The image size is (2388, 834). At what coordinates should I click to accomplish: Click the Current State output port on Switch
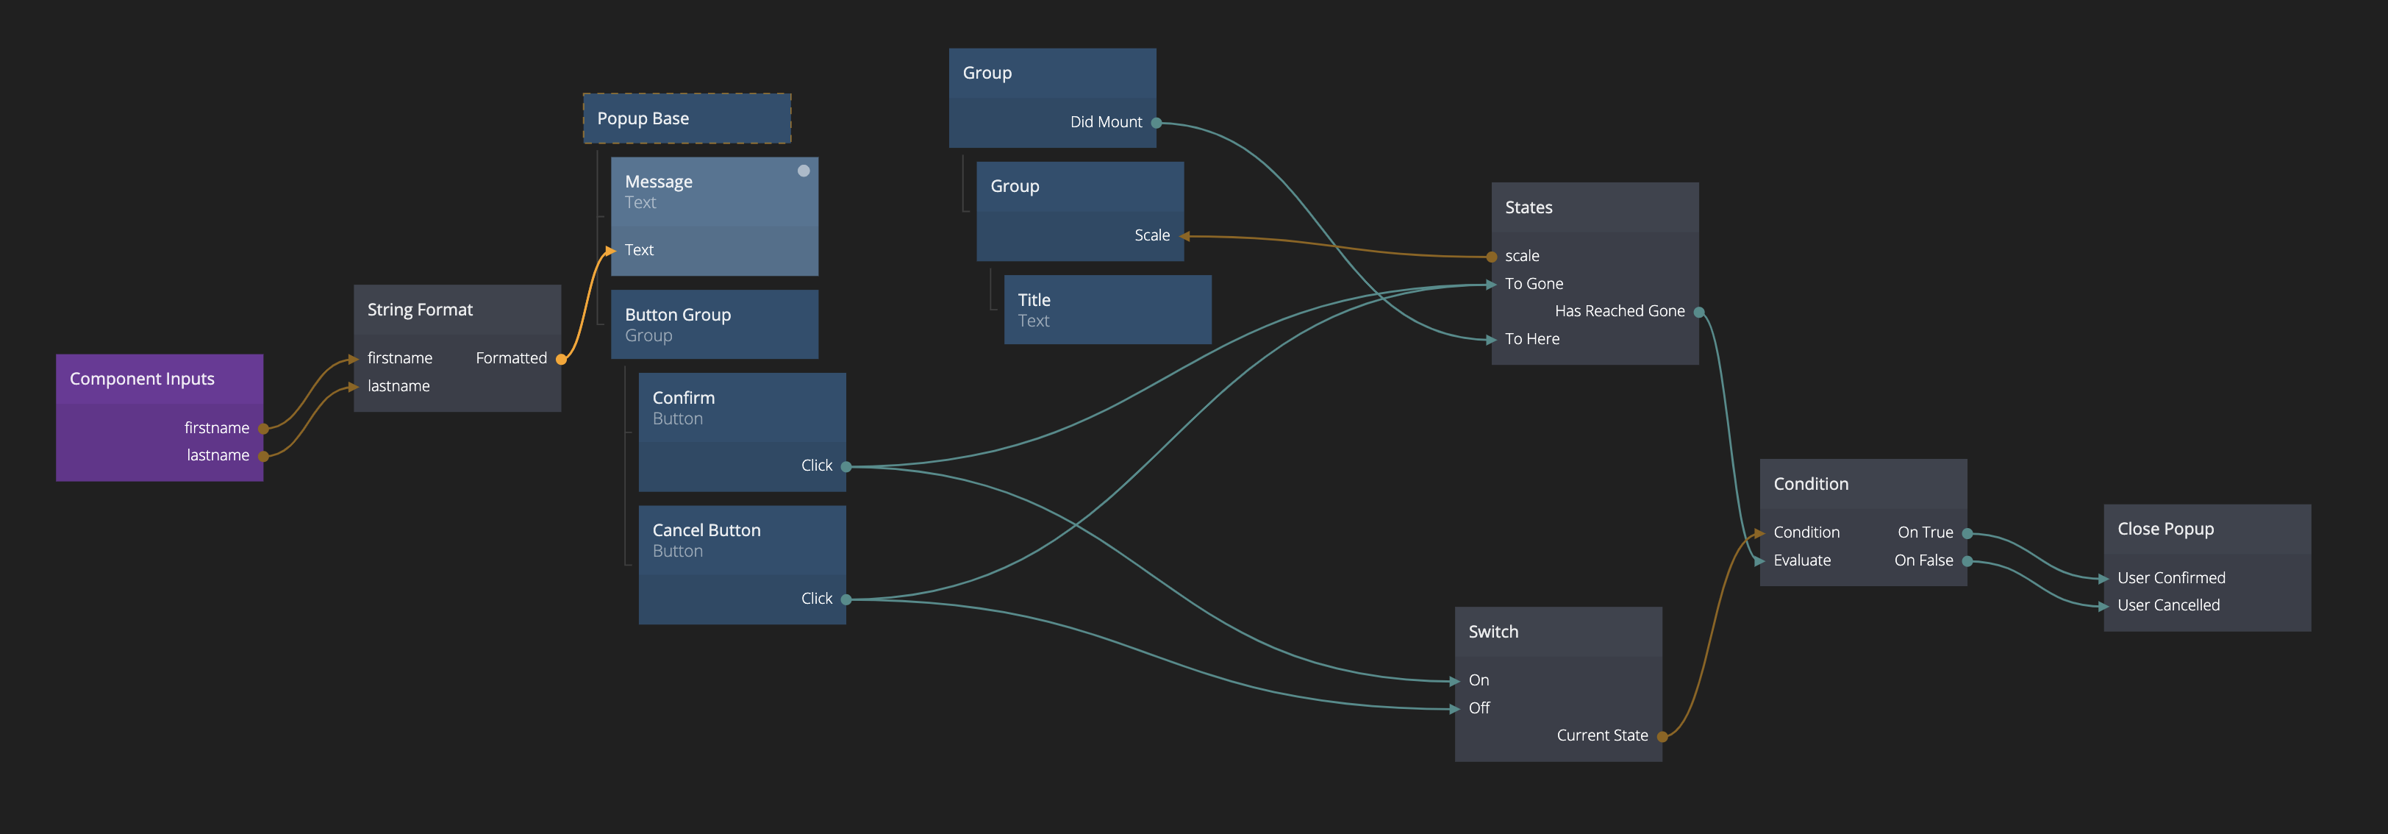point(1662,737)
